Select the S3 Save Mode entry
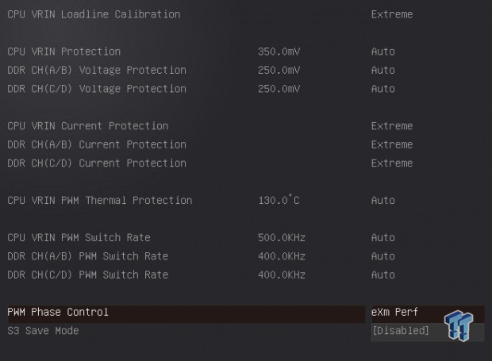This screenshot has height=361, width=492. coord(43,331)
